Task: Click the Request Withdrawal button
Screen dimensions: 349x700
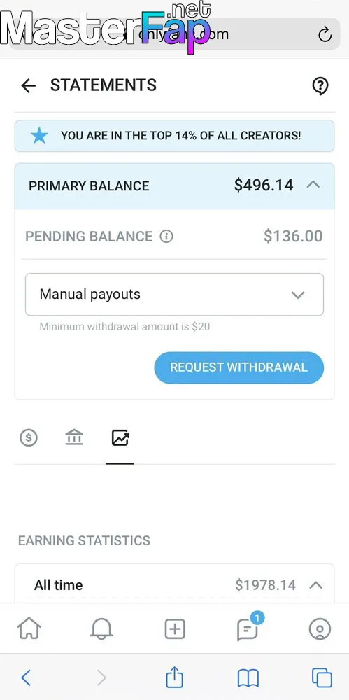Action: 238,367
